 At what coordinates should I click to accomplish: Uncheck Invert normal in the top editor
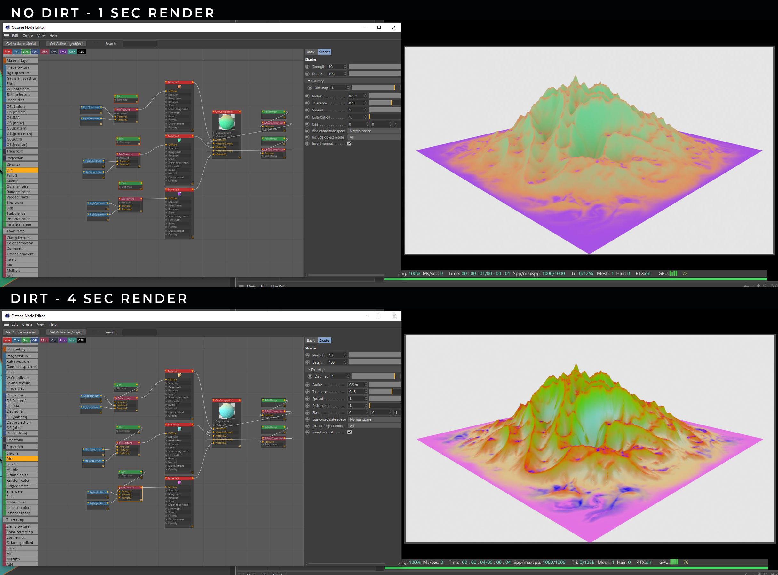pos(349,144)
